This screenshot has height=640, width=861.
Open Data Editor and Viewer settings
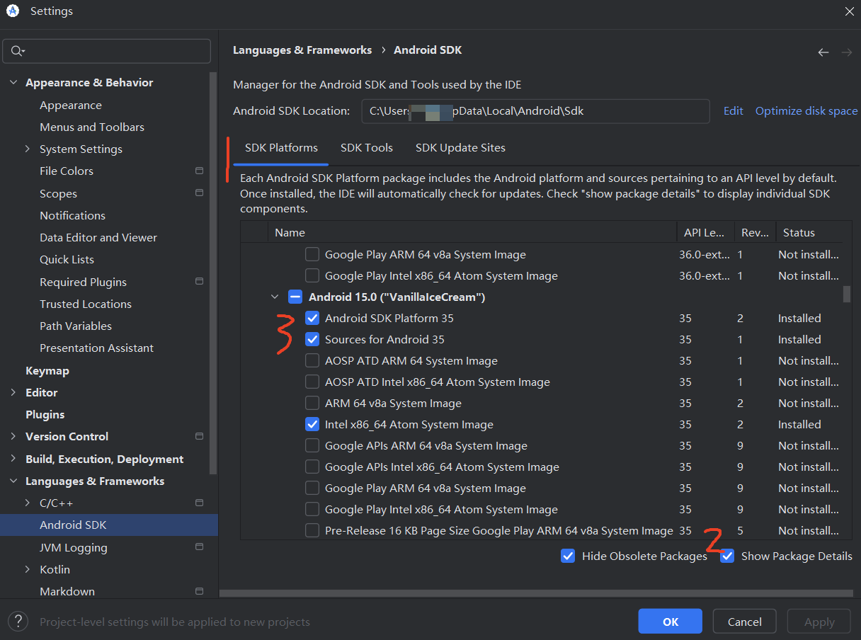pyautogui.click(x=98, y=237)
